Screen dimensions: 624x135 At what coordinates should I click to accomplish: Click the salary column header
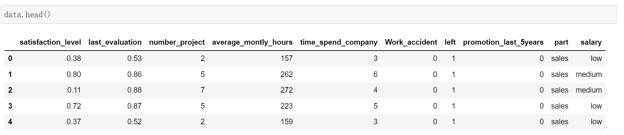point(591,42)
